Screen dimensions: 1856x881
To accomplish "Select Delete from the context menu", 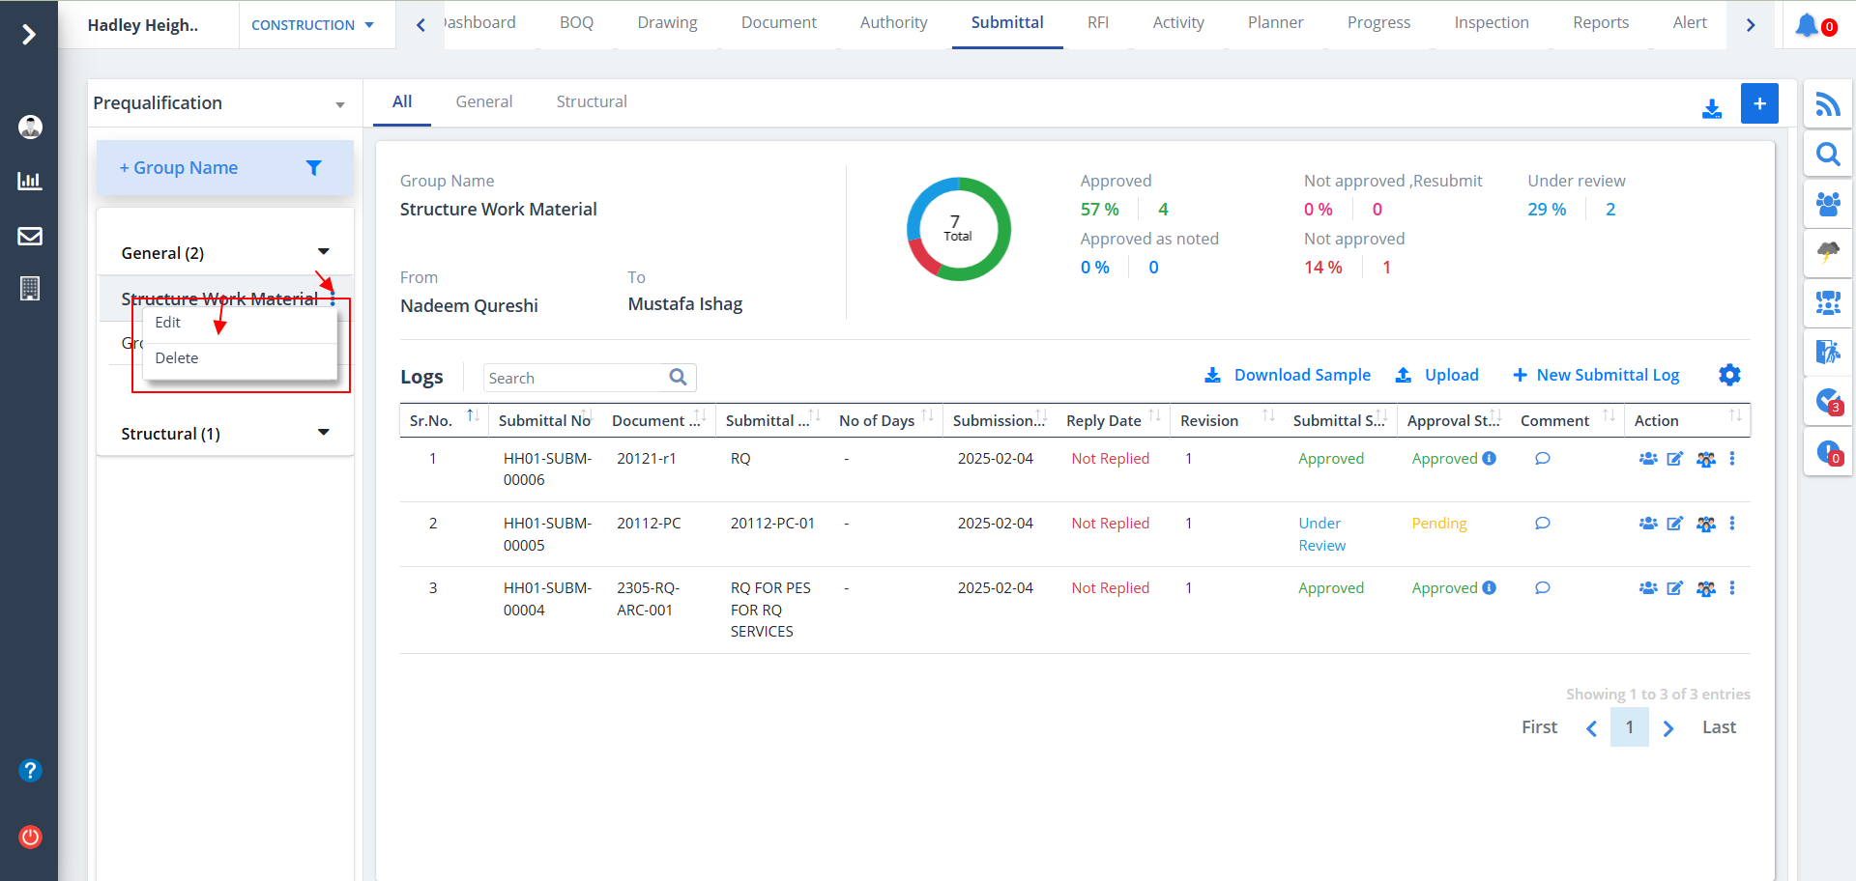I will (x=177, y=358).
